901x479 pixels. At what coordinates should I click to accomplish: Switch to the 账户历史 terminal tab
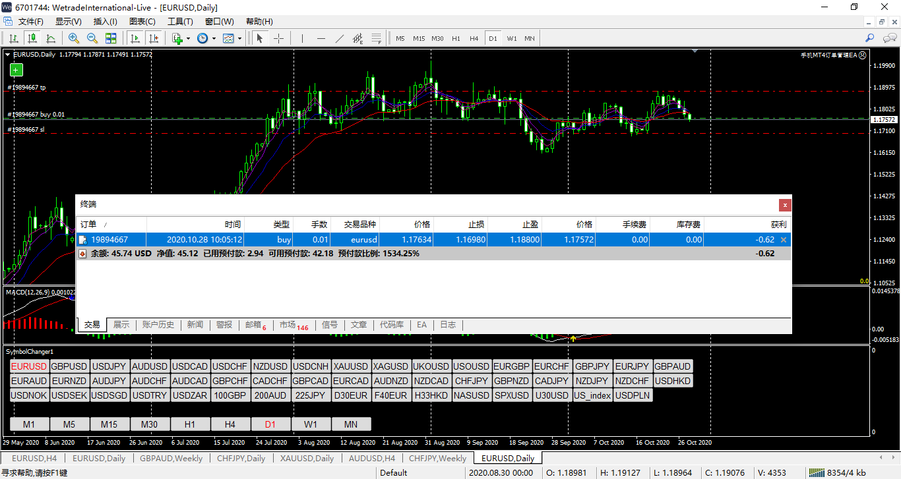click(x=158, y=325)
